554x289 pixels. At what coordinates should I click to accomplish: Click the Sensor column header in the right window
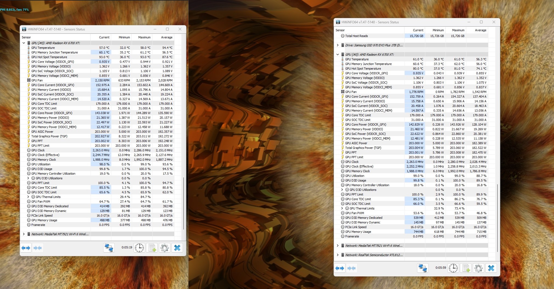pyautogui.click(x=369, y=30)
